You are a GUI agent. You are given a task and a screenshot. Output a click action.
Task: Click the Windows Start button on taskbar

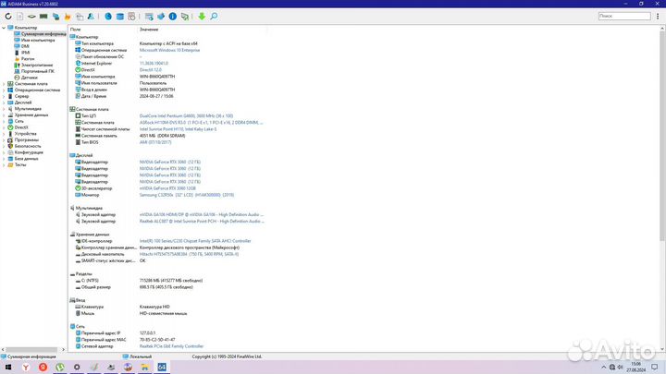point(7,367)
